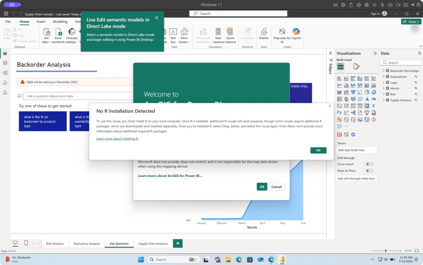Open the File menu
The width and height of the screenshot is (423, 265).
pyautogui.click(x=8, y=21)
